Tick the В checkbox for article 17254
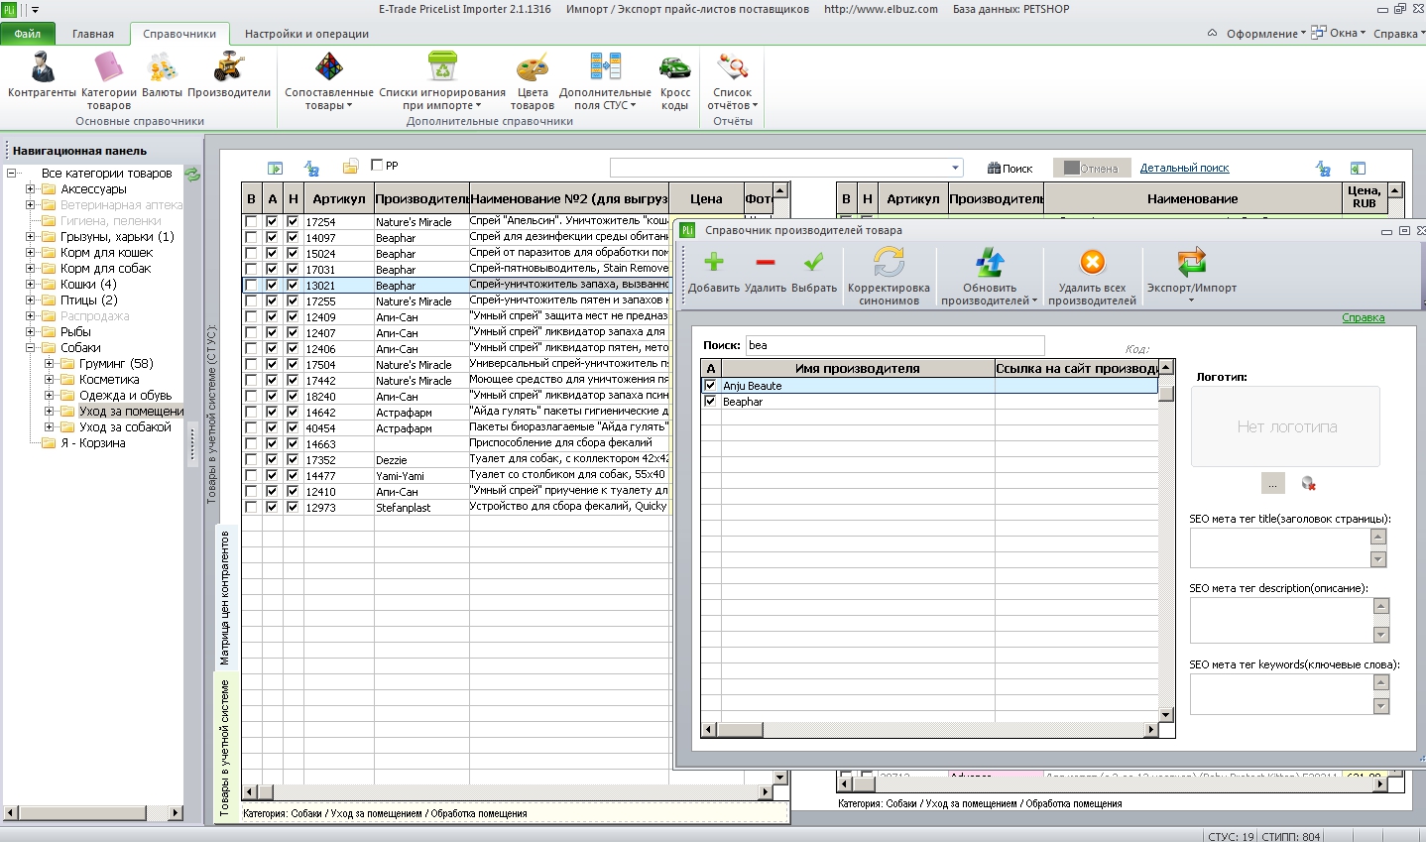Screen dimensions: 1426x842 click(x=251, y=222)
